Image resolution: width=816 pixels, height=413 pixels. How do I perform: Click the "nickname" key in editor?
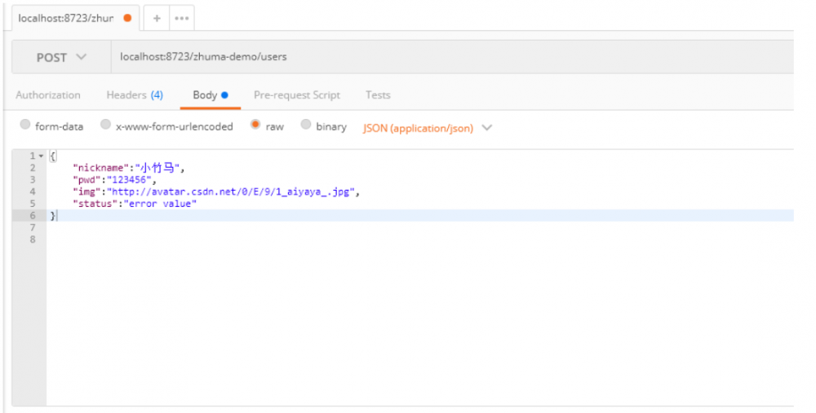pyautogui.click(x=101, y=168)
